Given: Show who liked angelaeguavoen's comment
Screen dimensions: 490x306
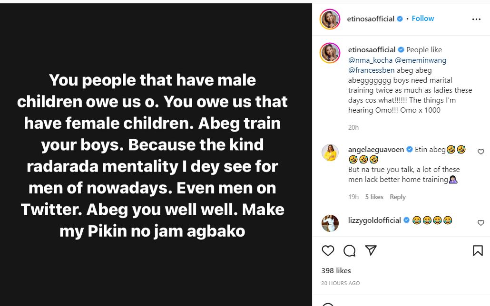Looking at the screenshot, I should (x=374, y=197).
